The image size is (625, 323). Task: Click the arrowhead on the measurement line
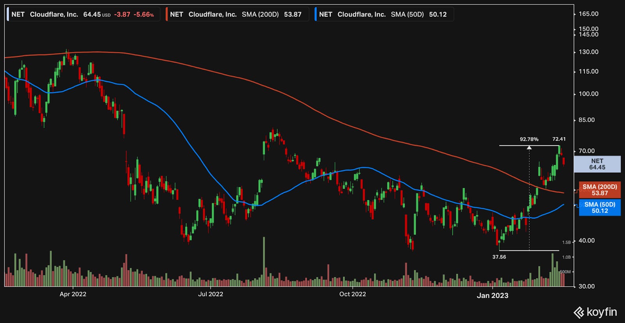click(x=529, y=148)
